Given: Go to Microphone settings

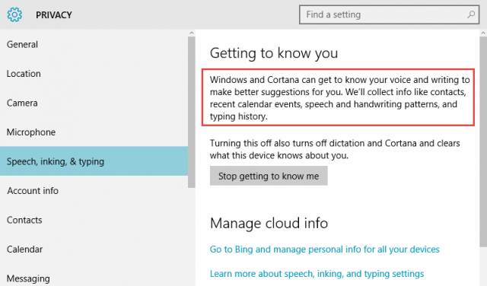Looking at the screenshot, I should [x=94, y=132].
